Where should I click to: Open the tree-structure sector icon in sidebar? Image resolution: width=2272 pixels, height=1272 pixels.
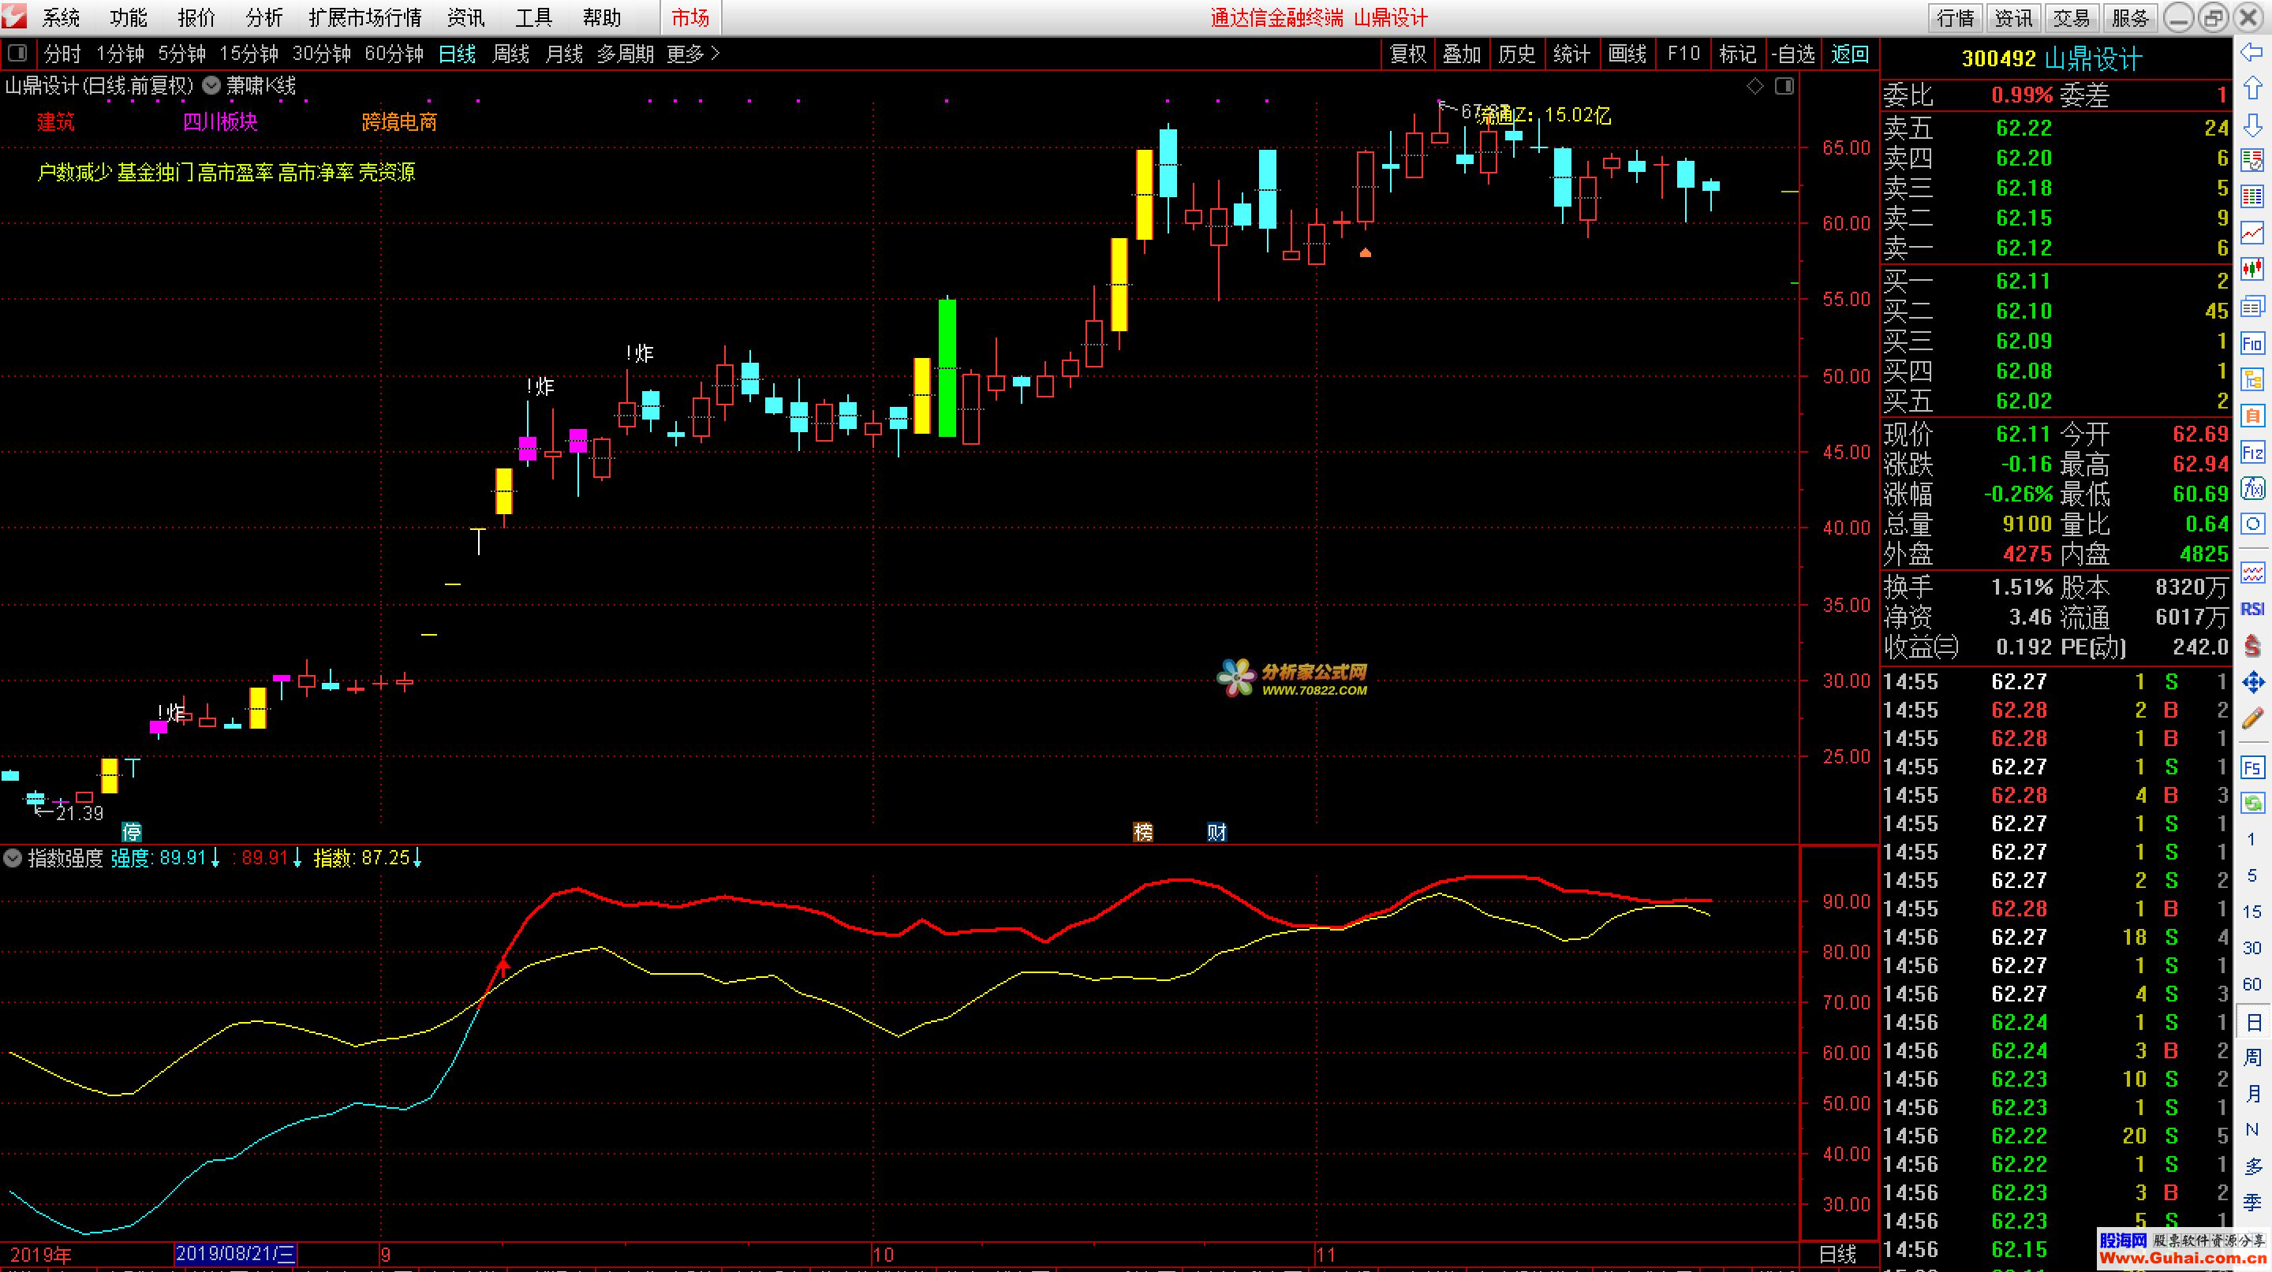tap(2252, 379)
